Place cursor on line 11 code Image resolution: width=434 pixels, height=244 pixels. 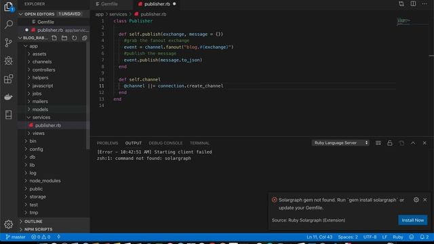pyautogui.click(x=174, y=86)
